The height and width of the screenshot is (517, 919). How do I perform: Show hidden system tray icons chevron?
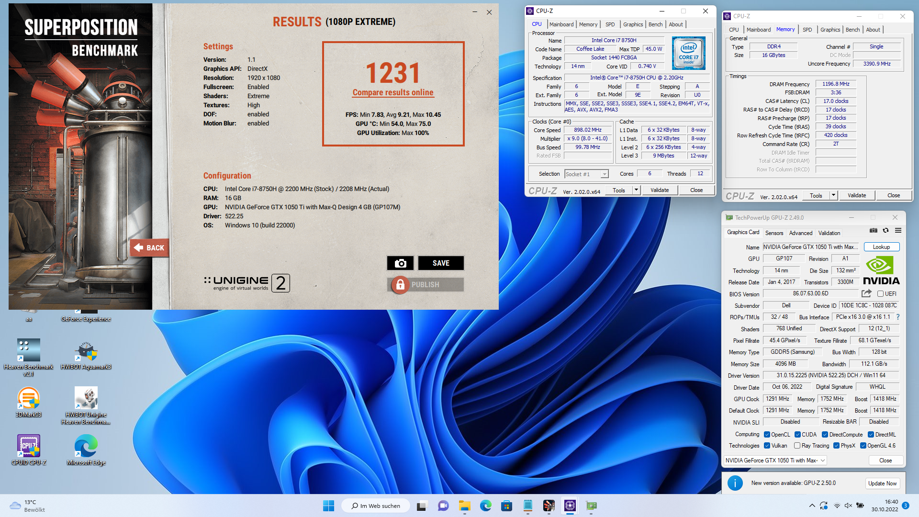(x=812, y=506)
